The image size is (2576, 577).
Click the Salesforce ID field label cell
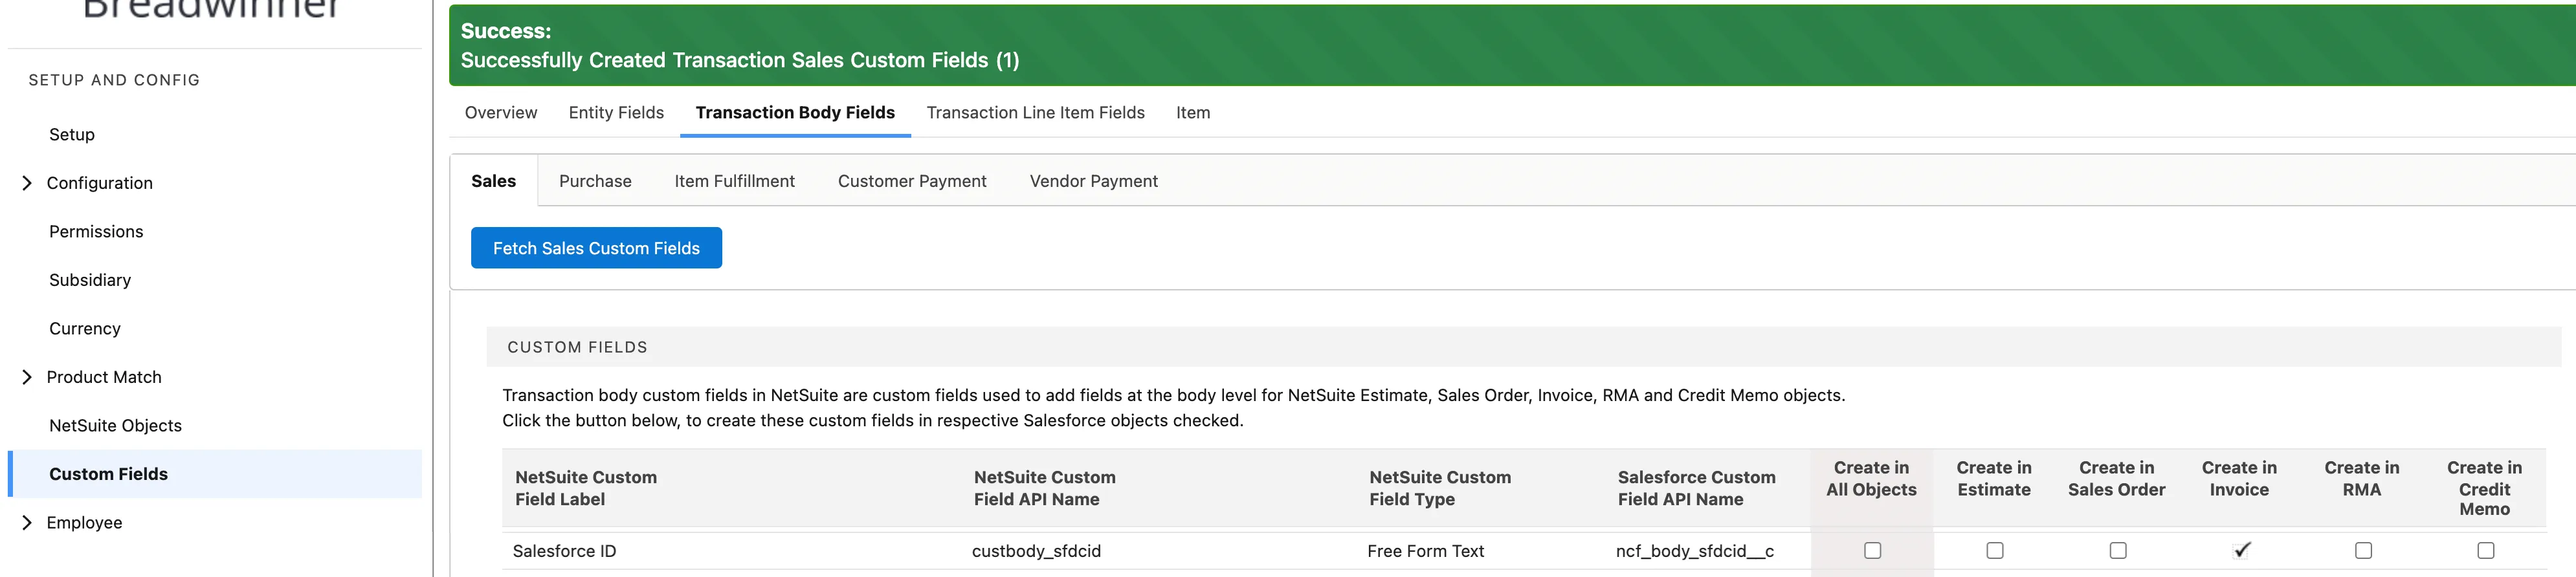pos(564,551)
